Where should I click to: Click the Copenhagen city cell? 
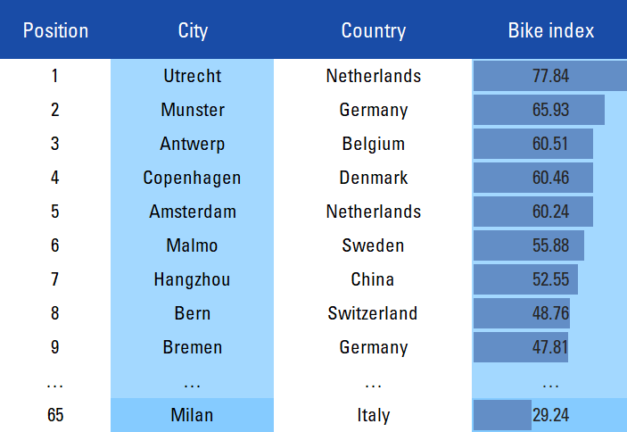pos(193,178)
